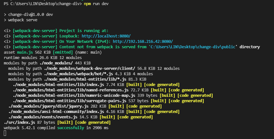Click ansi-html-community/index.js file path
This screenshot has height=139, width=274.
56,112
